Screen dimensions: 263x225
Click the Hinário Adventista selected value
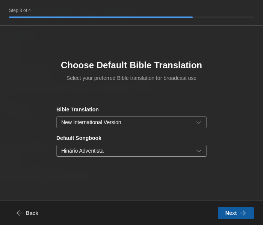(83, 151)
